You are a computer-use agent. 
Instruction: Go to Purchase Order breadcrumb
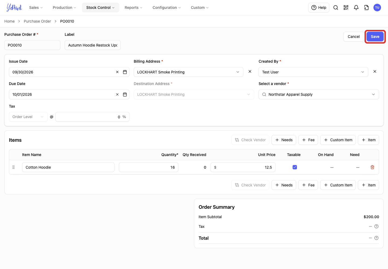pos(37,21)
